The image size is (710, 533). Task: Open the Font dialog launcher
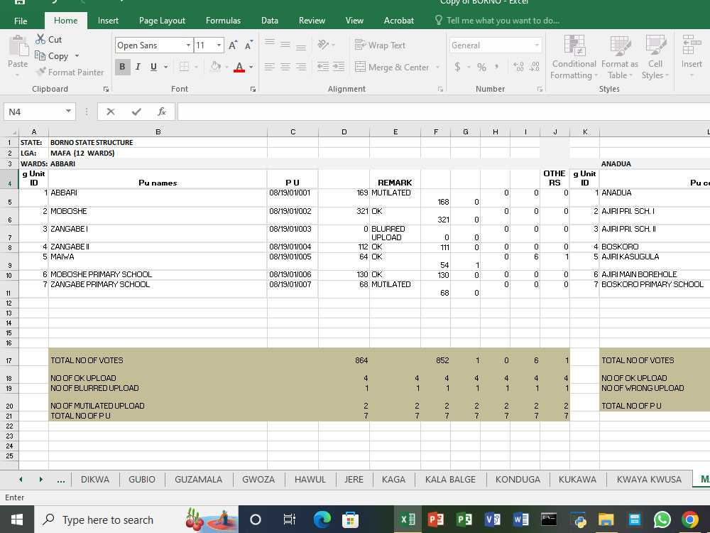pyautogui.click(x=253, y=90)
